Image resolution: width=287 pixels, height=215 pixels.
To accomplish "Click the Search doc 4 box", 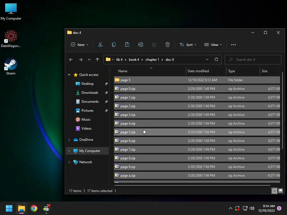I will click(x=253, y=60).
